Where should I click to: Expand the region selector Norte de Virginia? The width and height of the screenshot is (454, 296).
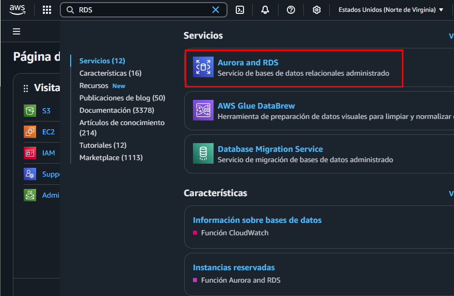(391, 10)
